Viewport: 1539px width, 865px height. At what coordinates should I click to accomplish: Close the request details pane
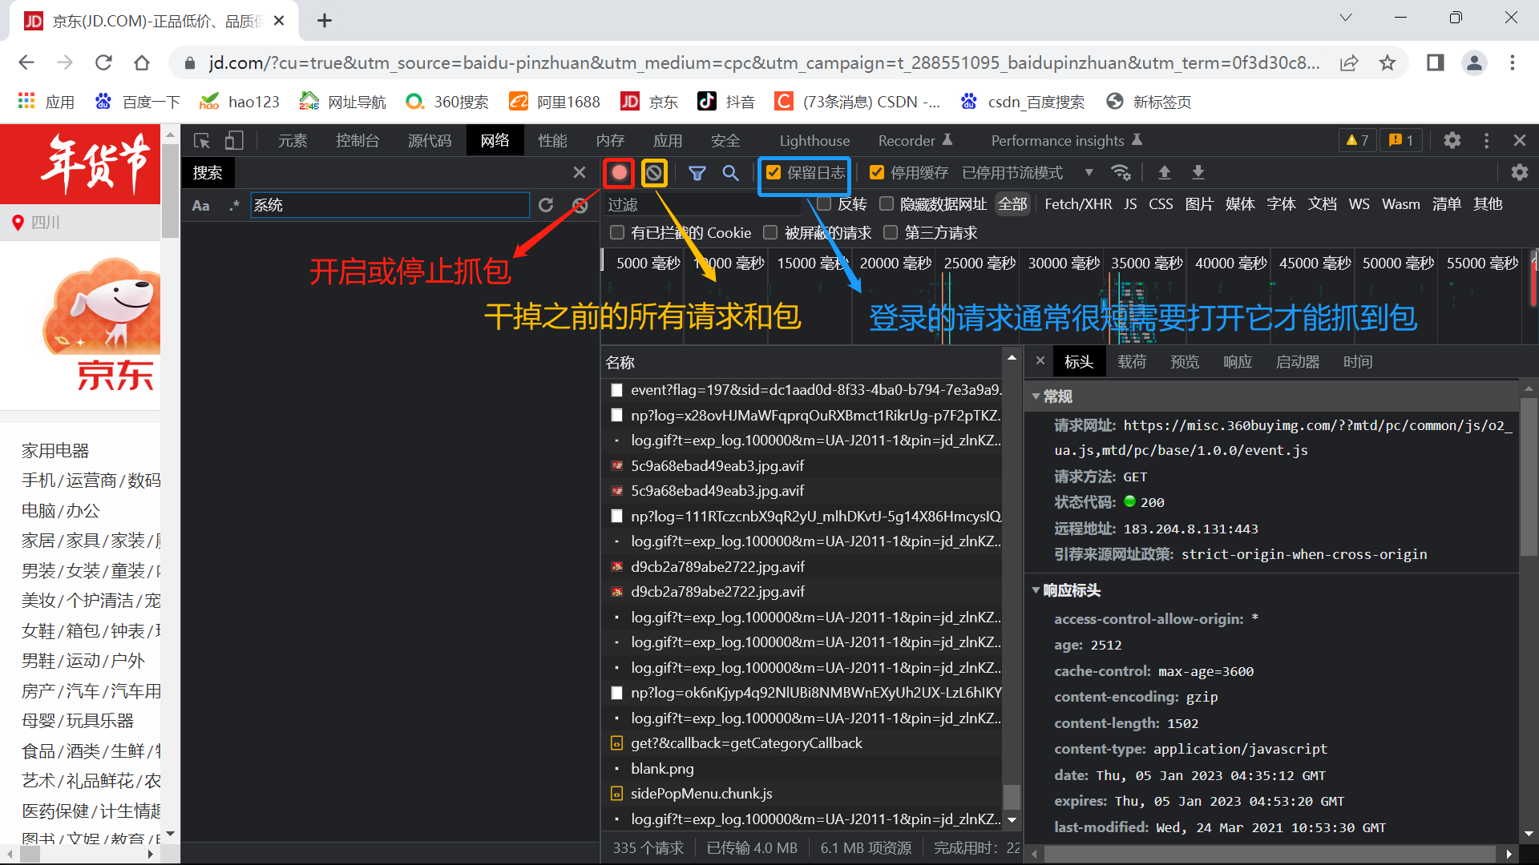pos(1040,361)
